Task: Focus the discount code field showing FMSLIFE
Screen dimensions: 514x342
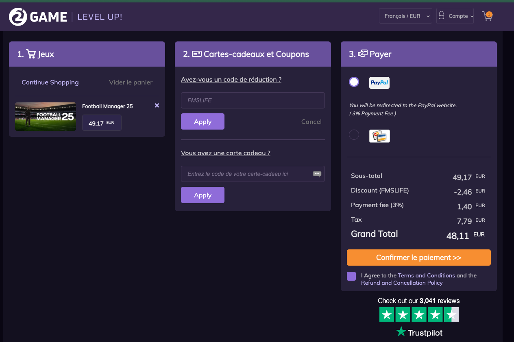Action: [x=253, y=100]
